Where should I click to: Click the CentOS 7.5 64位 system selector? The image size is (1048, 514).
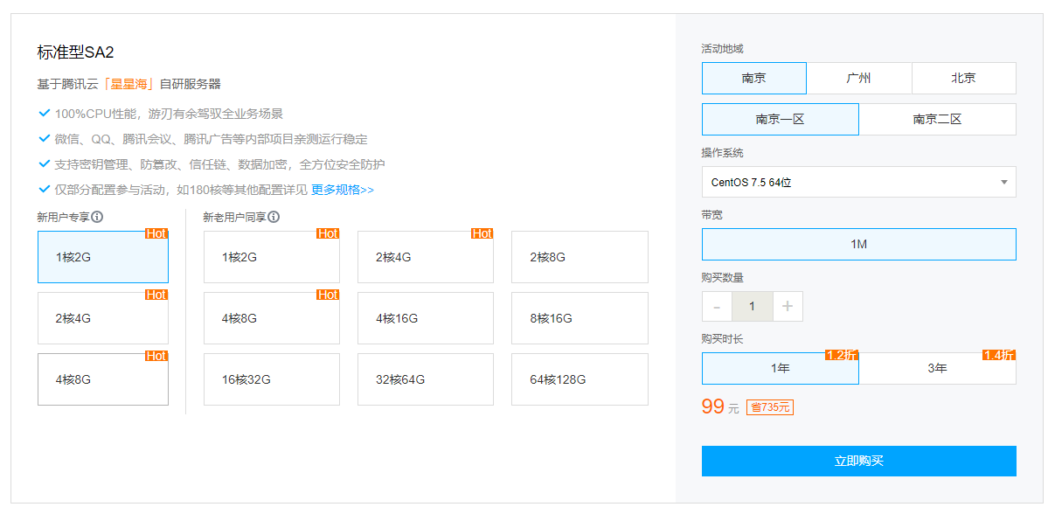click(859, 182)
